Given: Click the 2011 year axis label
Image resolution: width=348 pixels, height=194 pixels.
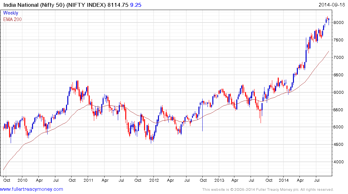Looking at the screenshot, I should coord(88,180).
